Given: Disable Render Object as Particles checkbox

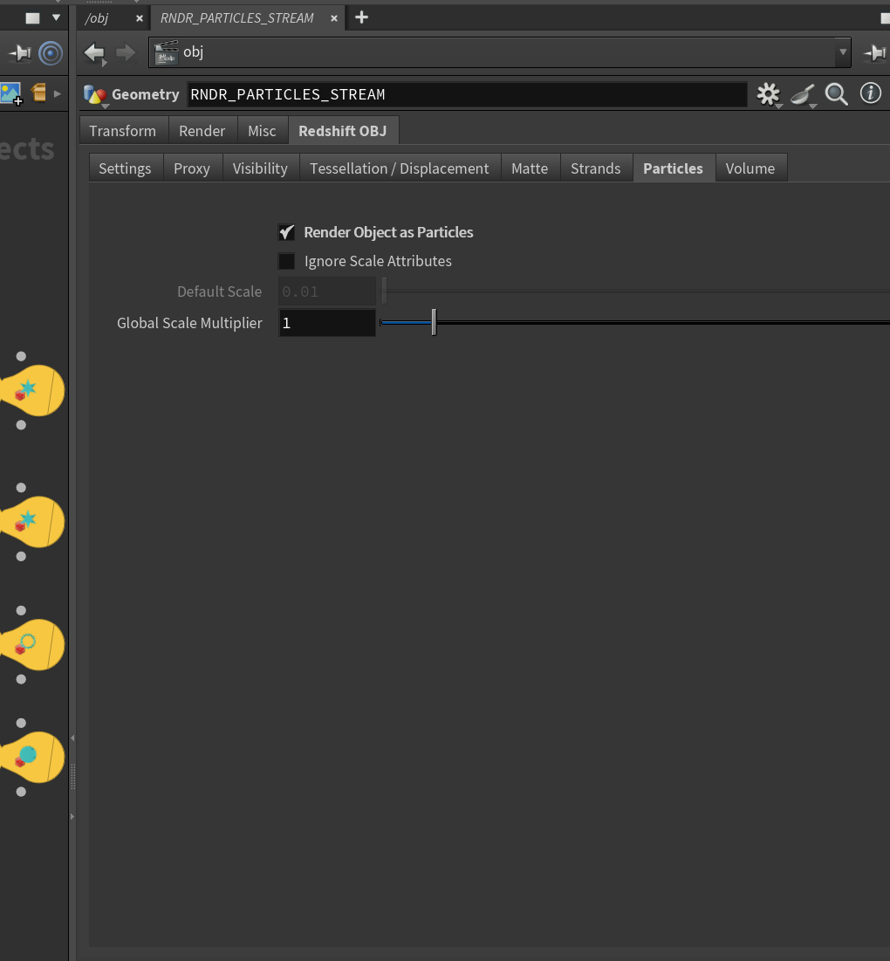Looking at the screenshot, I should tap(286, 232).
